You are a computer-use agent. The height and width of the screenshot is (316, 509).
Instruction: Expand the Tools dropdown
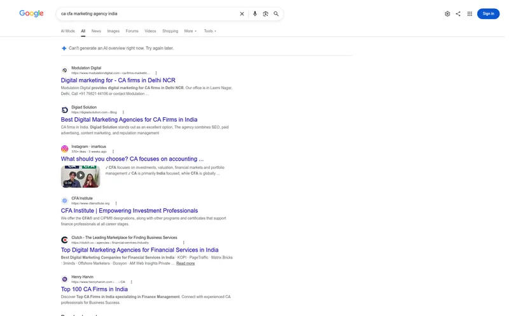point(210,31)
